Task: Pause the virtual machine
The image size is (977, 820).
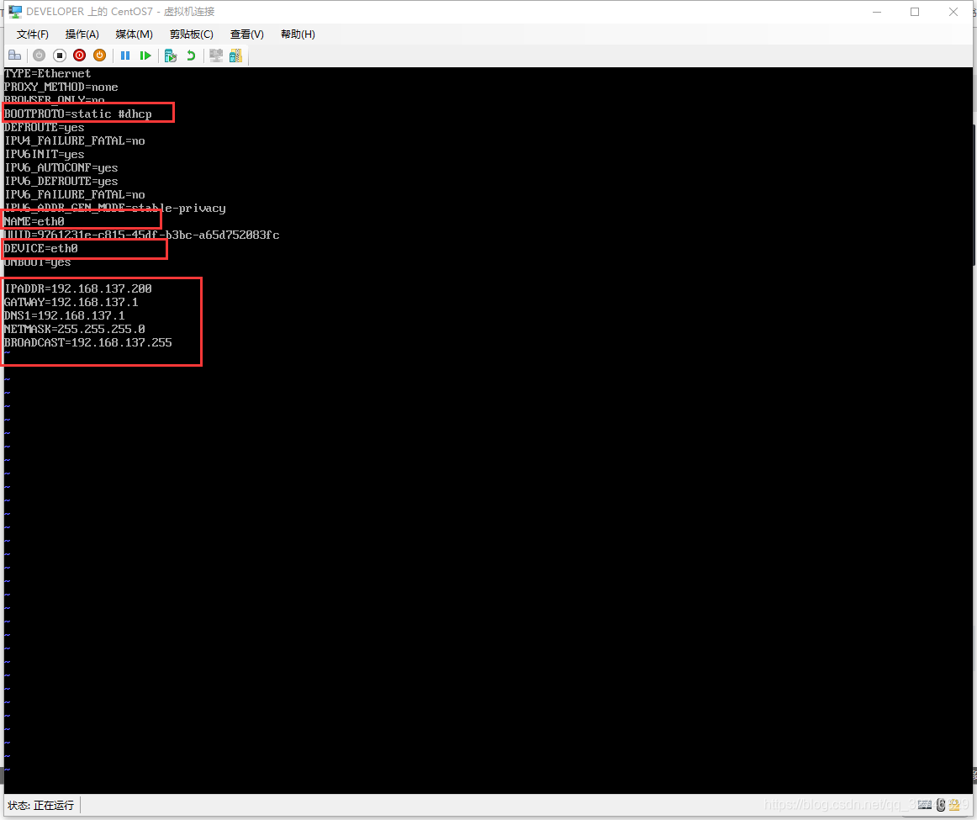Action: pos(125,56)
